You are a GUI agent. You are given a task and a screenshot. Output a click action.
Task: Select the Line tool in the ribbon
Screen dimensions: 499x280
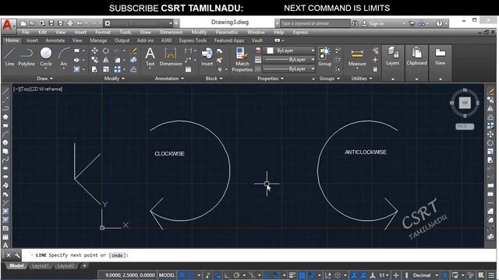tap(9, 57)
